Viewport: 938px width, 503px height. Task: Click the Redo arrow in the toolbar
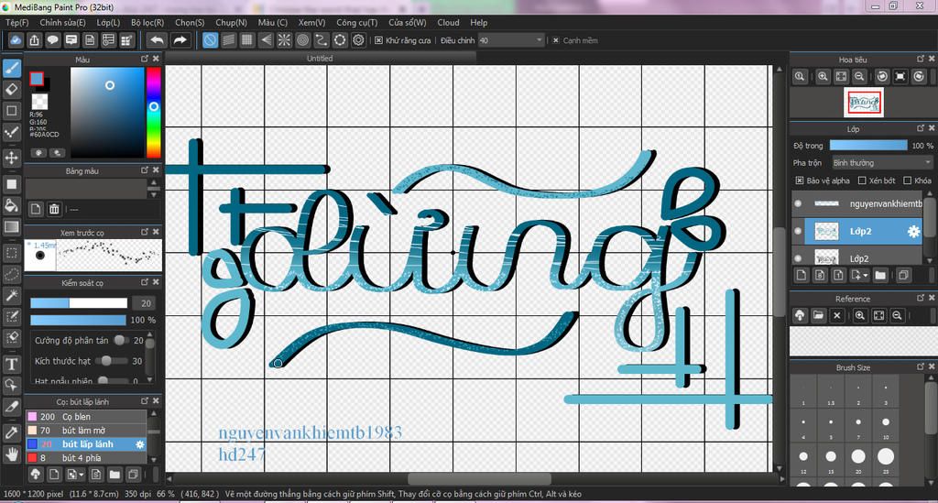[180, 40]
